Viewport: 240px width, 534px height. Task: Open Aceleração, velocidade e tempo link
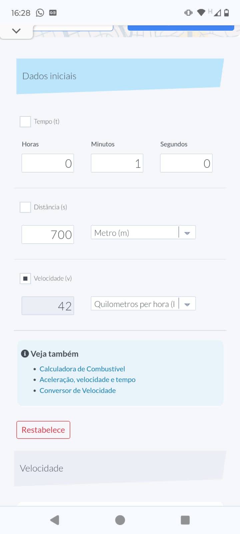87,379
